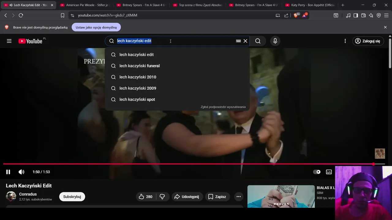This screenshot has width=392, height=220.
Task: Dismiss the default browser notification bar
Action: click(x=385, y=27)
